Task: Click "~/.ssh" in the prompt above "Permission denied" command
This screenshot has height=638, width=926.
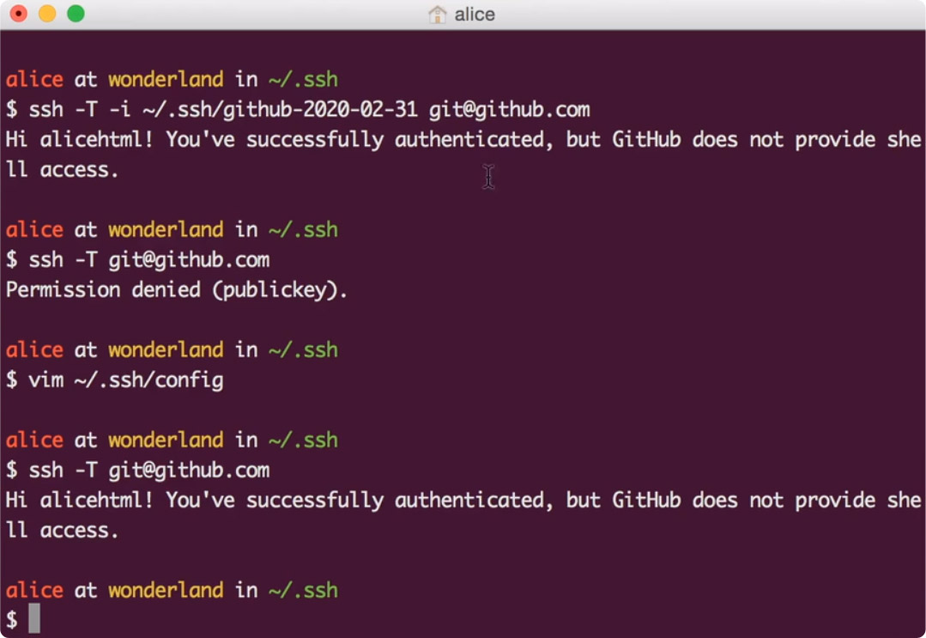Action: [303, 229]
